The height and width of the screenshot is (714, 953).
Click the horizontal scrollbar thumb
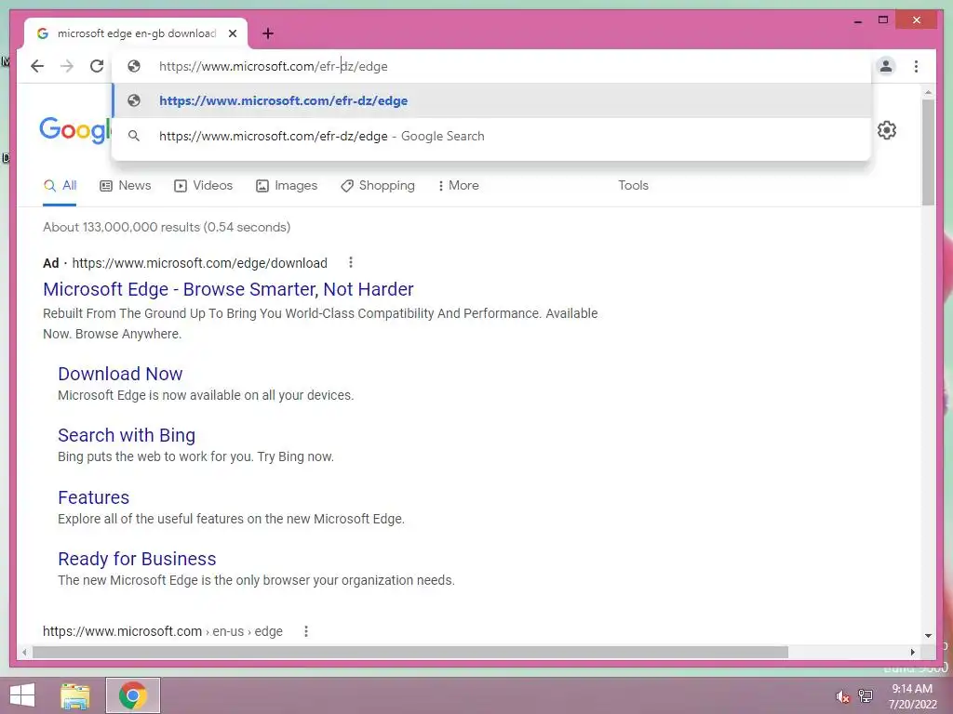pos(410,652)
